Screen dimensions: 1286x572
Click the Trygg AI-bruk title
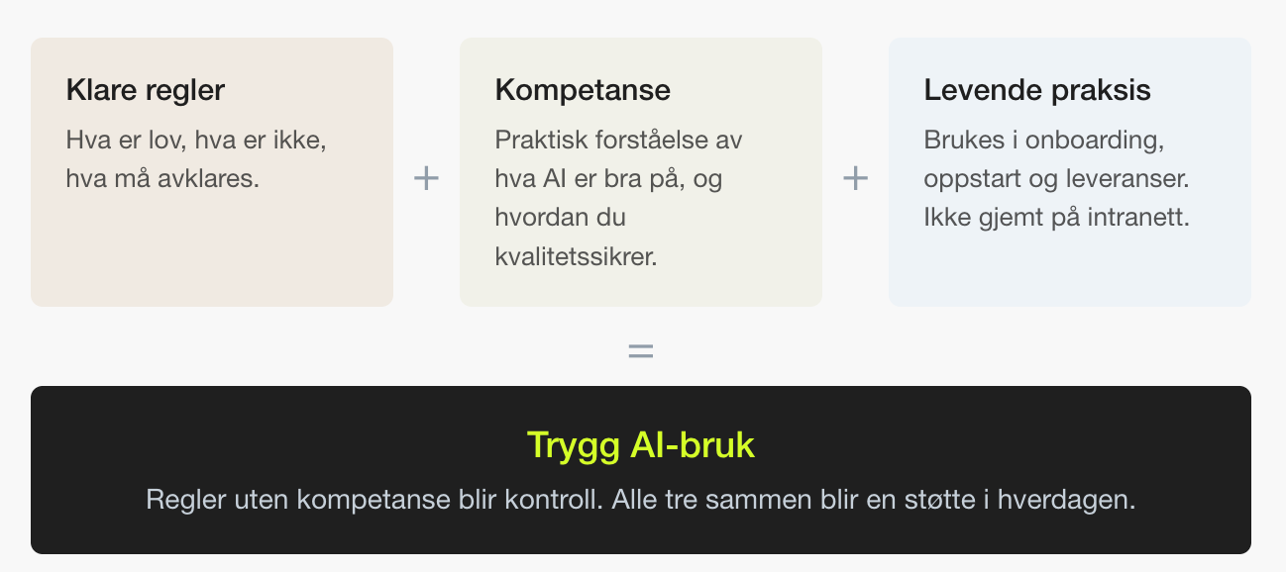pyautogui.click(x=641, y=445)
